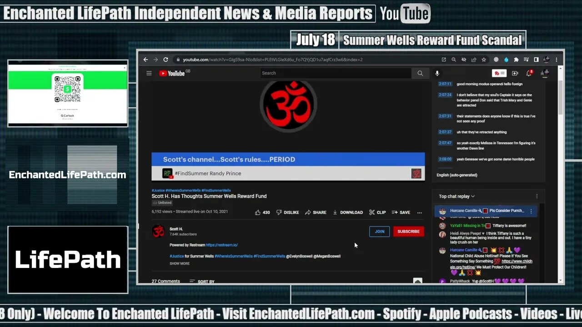Open YouTube account avatar menu

[x=545, y=73]
